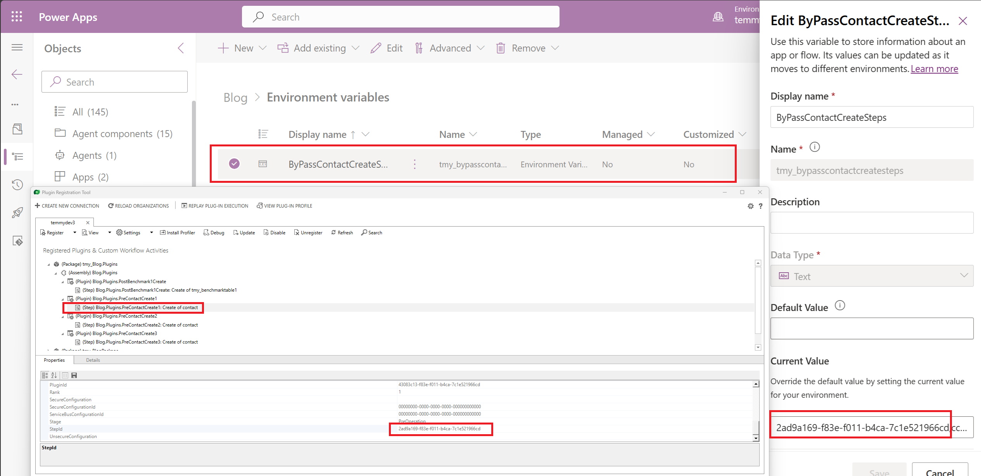Click the Alphabetical sort icon in the properties grid
981x476 pixels.
54,375
